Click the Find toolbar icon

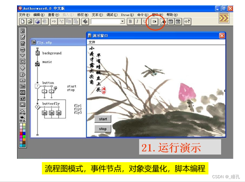point(85,22)
